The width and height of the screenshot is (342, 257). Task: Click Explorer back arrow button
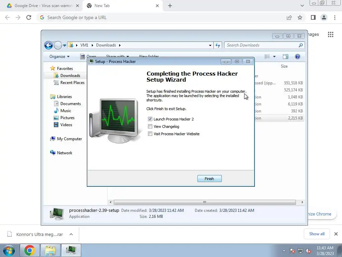click(x=48, y=45)
